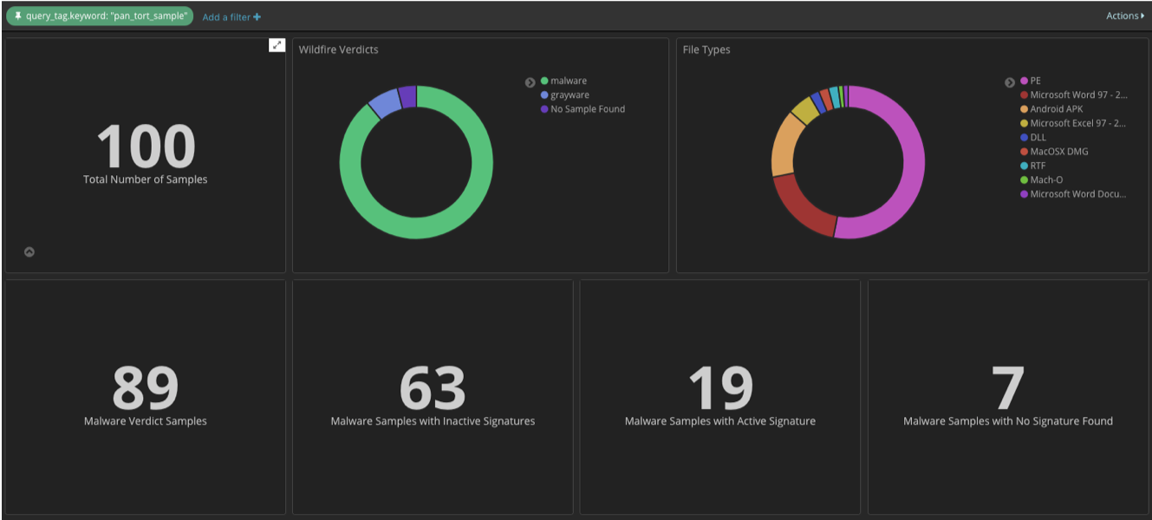The width and height of the screenshot is (1152, 520).
Task: Select grayware legend label
Action: point(569,95)
